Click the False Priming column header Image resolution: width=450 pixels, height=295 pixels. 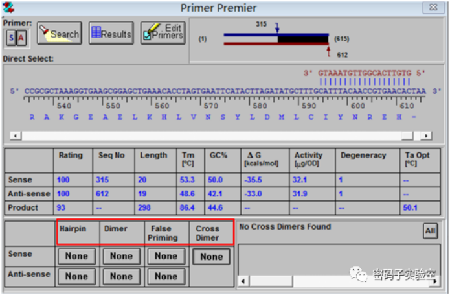click(163, 233)
